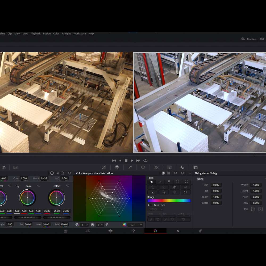Jump to first frame in transport

point(114,160)
